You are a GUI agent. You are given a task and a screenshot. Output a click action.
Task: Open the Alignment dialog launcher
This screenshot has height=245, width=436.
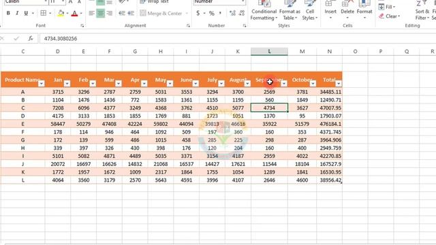(188, 26)
